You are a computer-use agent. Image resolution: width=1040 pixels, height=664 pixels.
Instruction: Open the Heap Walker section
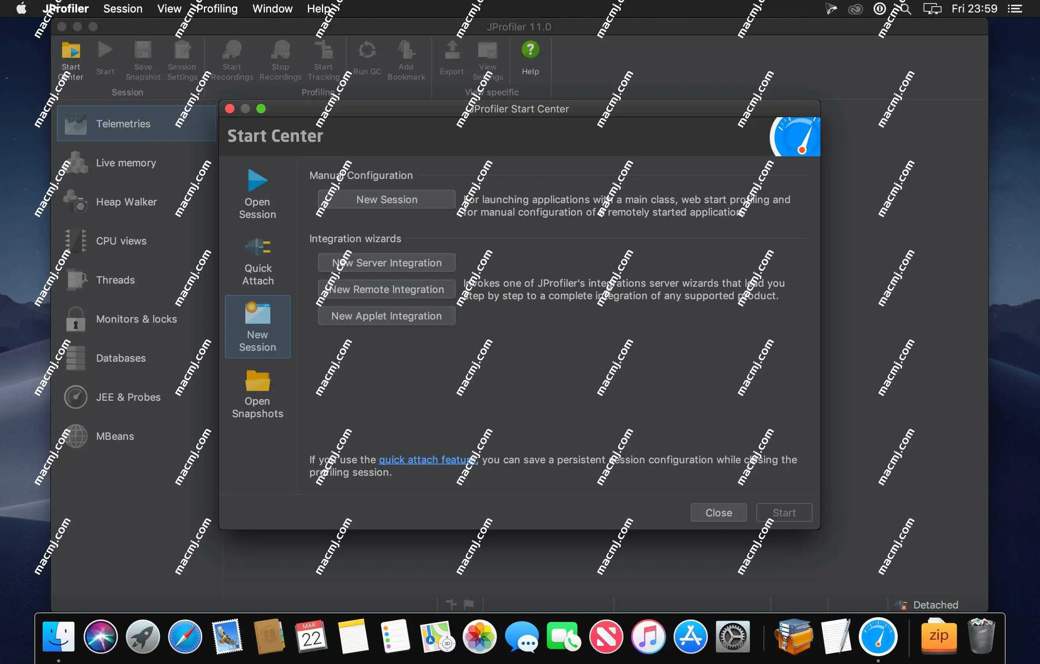[136, 202]
